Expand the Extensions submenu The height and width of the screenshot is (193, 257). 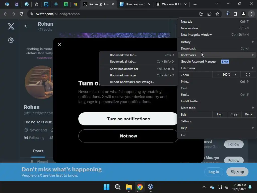pyautogui.click(x=217, y=68)
